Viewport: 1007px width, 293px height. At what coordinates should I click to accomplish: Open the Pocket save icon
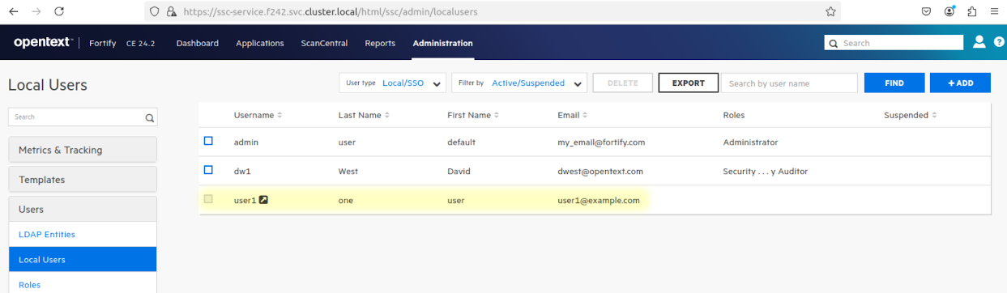tap(926, 11)
